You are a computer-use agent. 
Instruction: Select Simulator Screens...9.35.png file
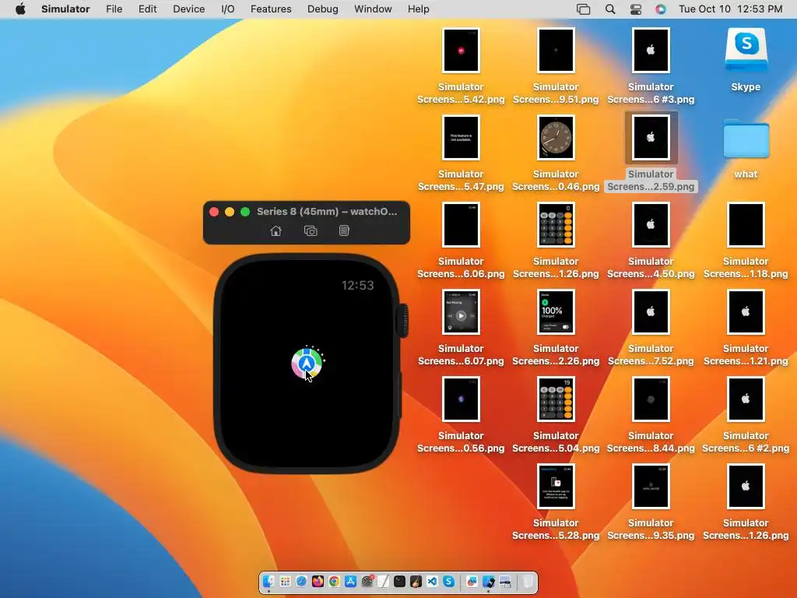point(651,486)
